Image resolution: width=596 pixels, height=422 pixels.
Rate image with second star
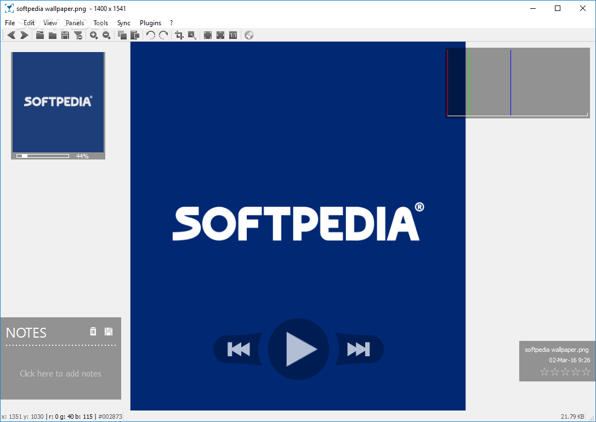555,372
